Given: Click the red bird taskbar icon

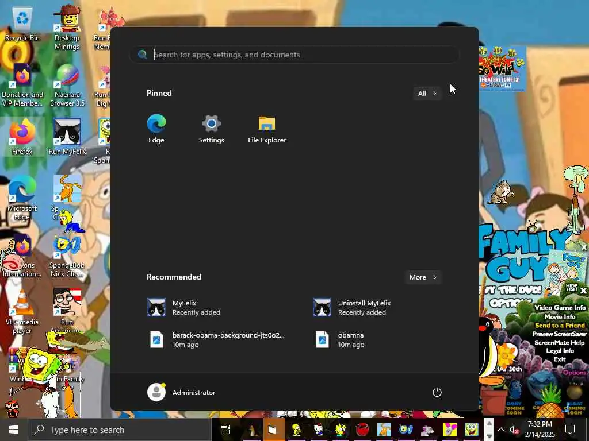Looking at the screenshot, I should pyautogui.click(x=362, y=430).
